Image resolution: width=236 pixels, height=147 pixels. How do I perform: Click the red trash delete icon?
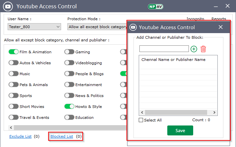click(x=203, y=49)
